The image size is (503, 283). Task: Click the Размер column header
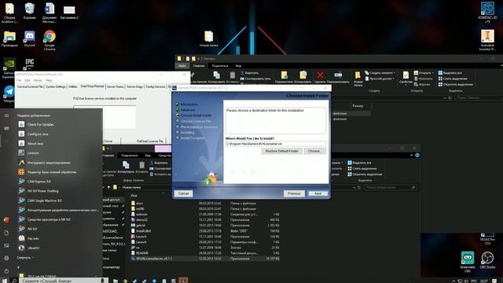click(x=358, y=105)
